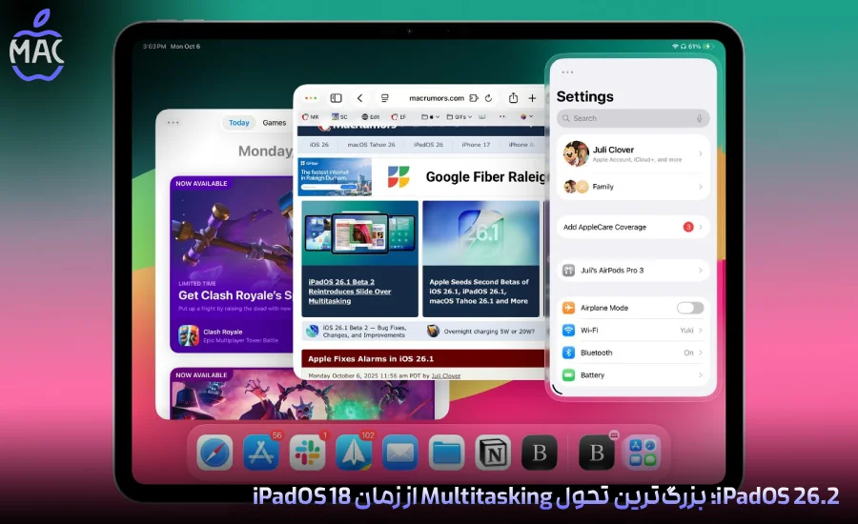This screenshot has height=524, width=858.
Task: Open App Library icon in dock
Action: [x=643, y=453]
